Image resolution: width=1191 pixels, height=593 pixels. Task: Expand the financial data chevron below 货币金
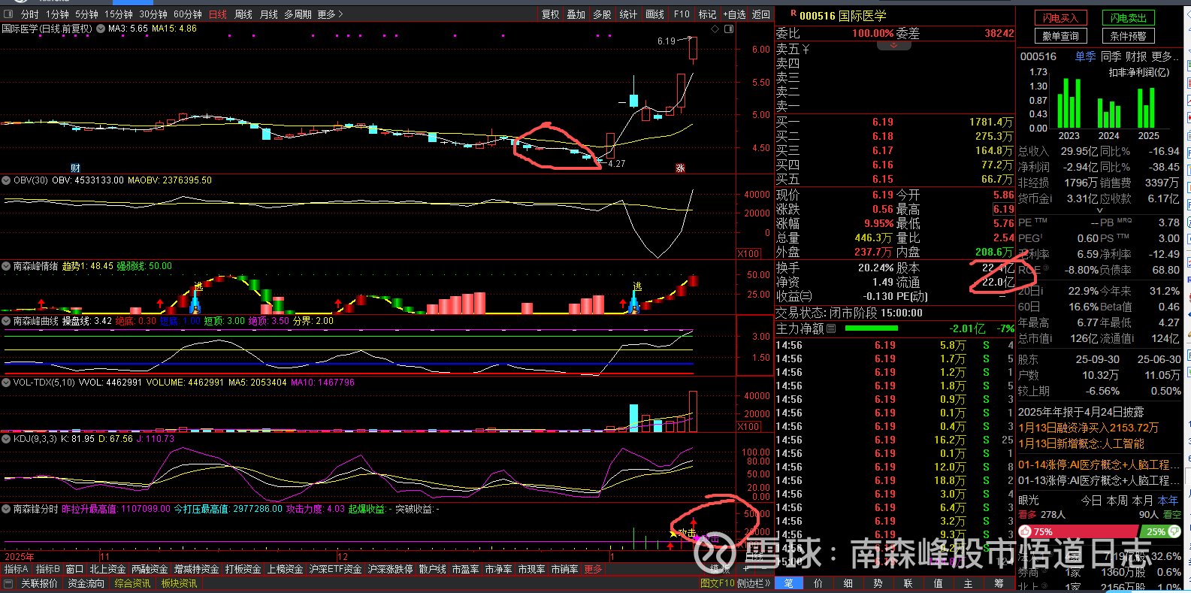click(1100, 211)
